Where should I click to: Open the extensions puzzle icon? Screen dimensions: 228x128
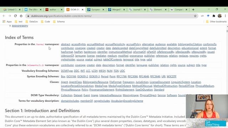point(214,16)
